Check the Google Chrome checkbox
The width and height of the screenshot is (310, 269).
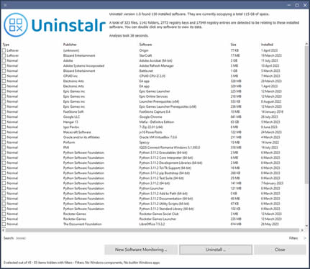point(4,117)
